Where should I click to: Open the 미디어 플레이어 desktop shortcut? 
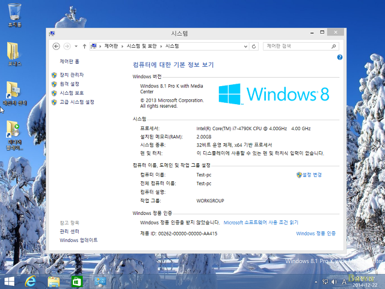[14, 135]
